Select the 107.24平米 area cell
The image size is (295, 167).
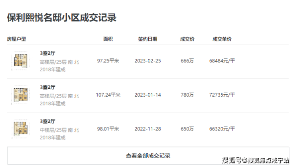click(108, 95)
